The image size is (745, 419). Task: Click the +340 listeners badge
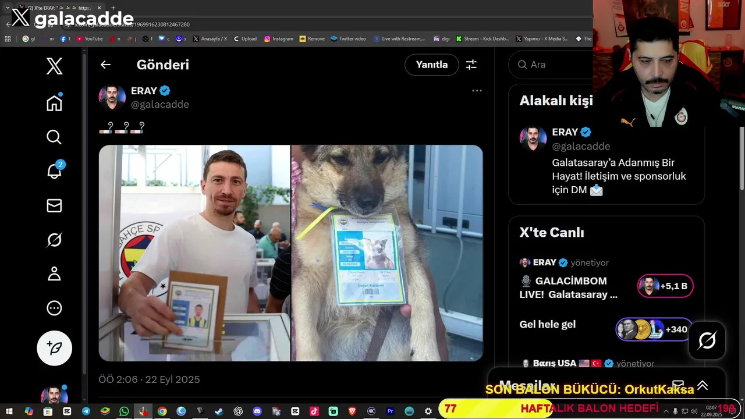[x=655, y=329]
